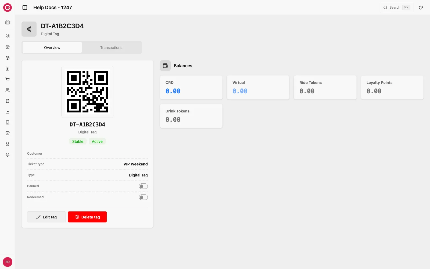
Task: Open the dollar receipt icon
Action: 8,69
